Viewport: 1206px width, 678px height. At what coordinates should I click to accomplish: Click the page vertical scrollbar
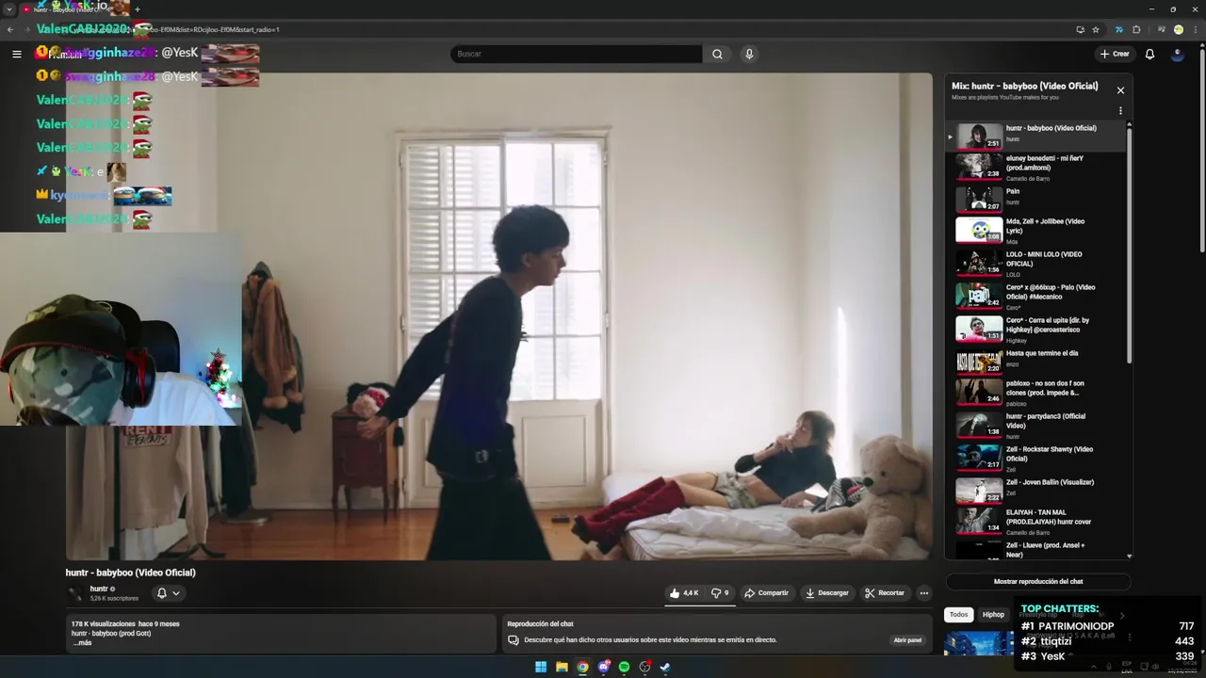tap(1201, 151)
